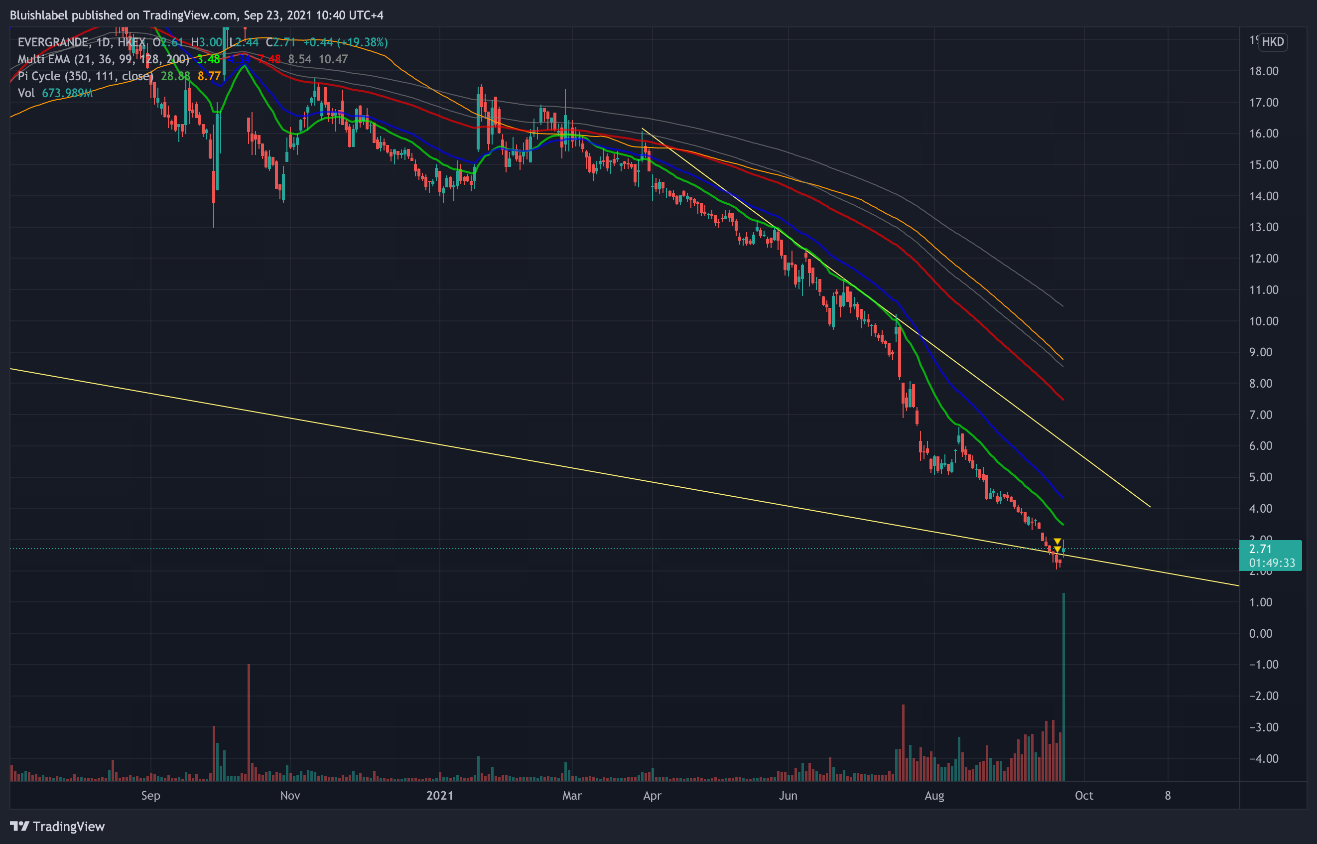Click the current price label 2.71
Viewport: 1317px width, 844px height.
pos(1260,549)
